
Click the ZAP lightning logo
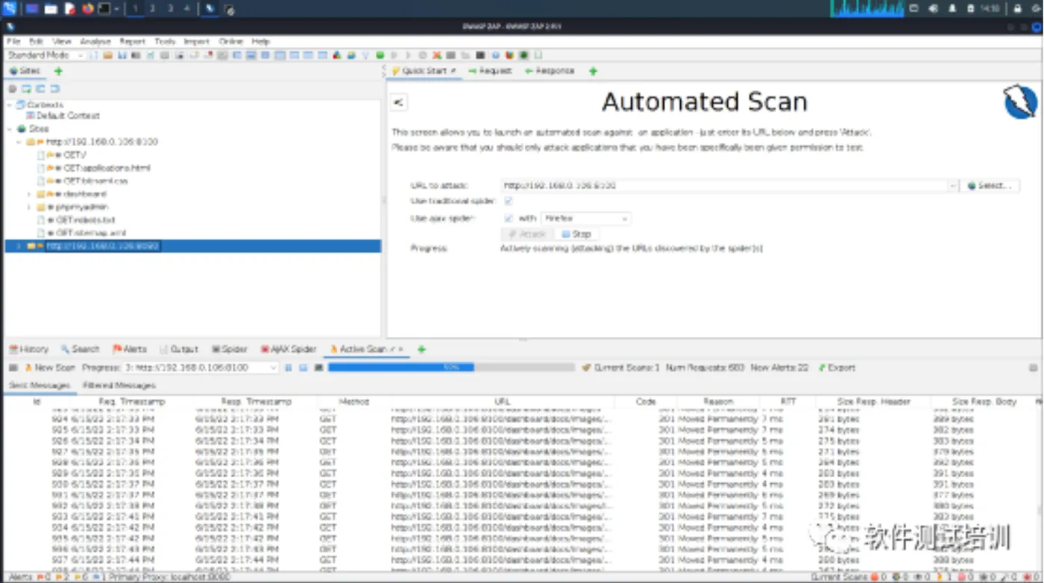point(1021,102)
